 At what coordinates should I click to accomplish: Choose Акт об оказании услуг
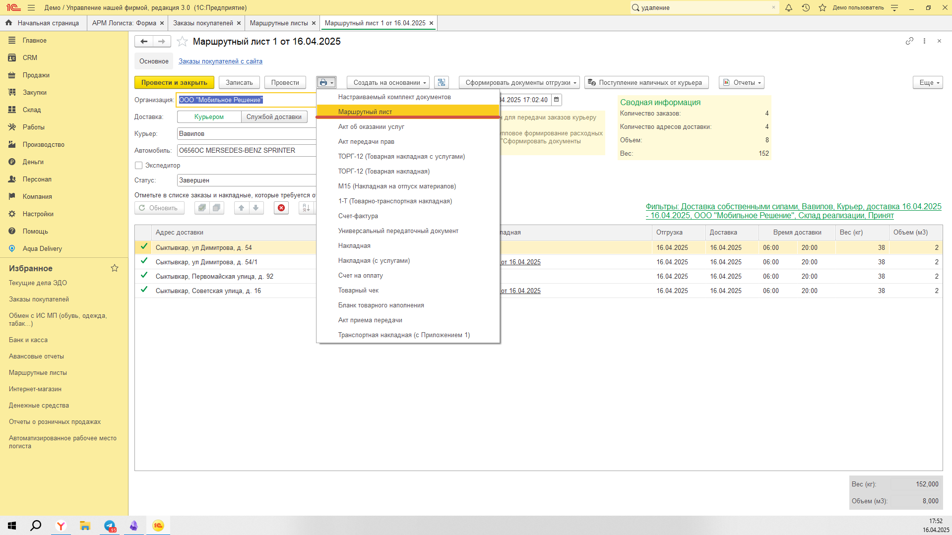pyautogui.click(x=408, y=126)
